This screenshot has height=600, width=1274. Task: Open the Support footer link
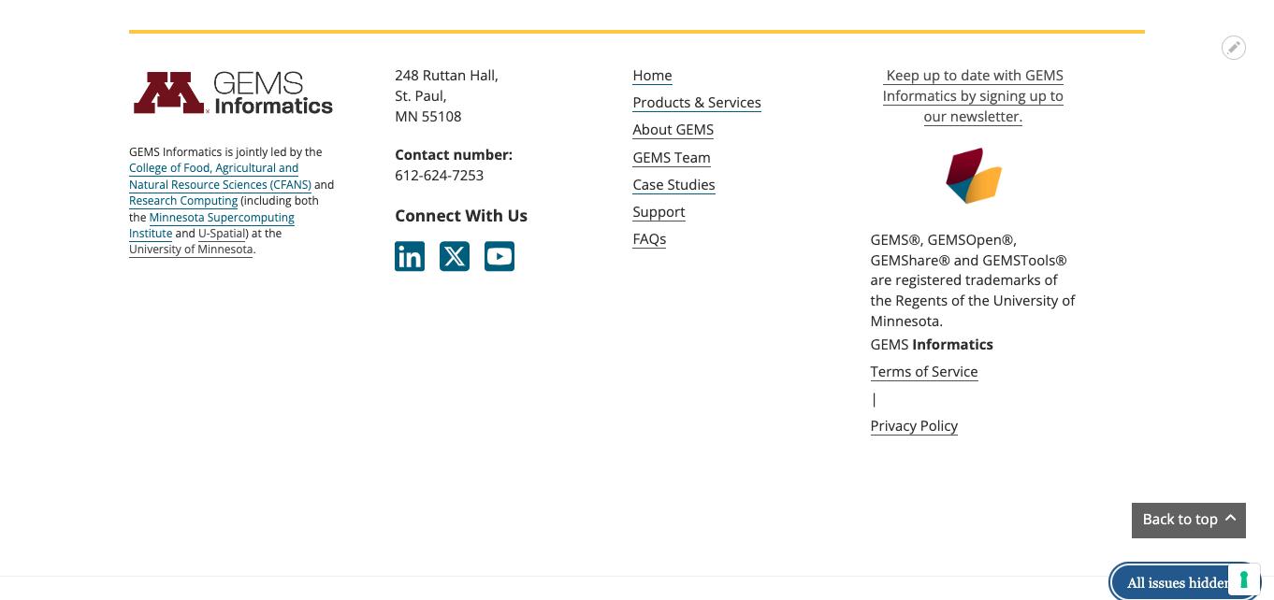pos(659,212)
